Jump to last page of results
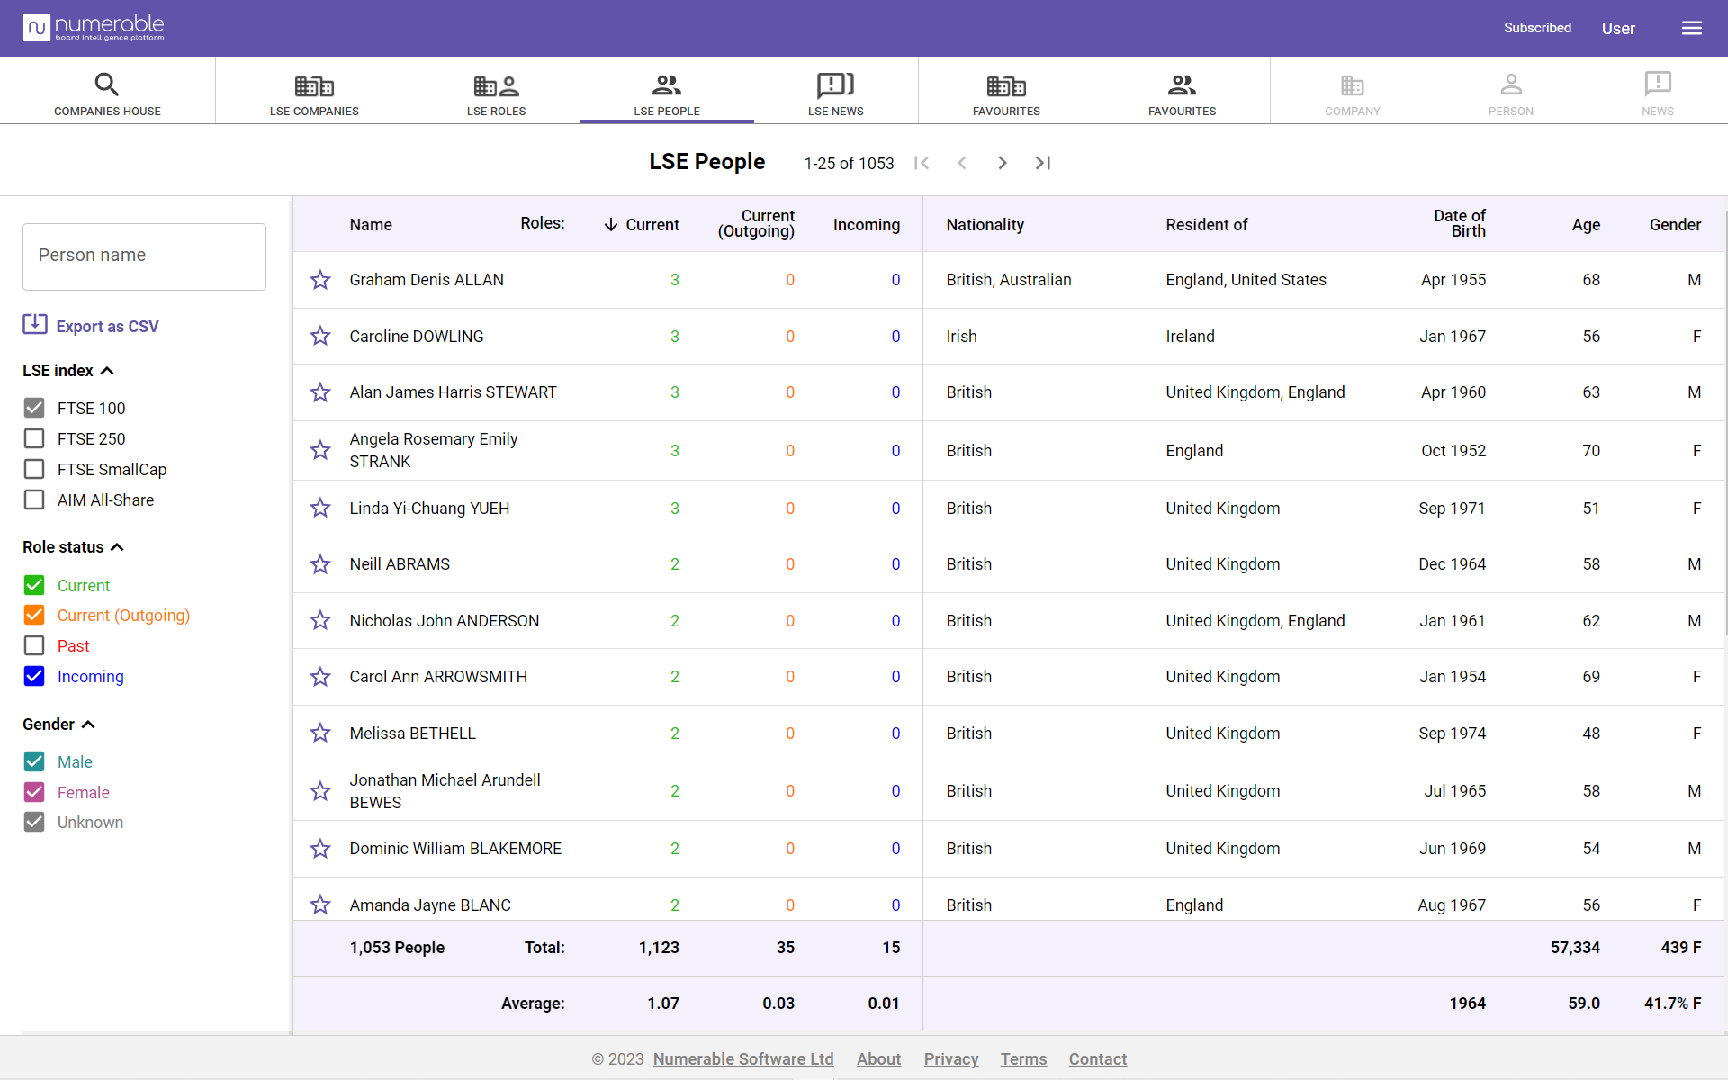1728x1080 pixels. (x=1043, y=163)
